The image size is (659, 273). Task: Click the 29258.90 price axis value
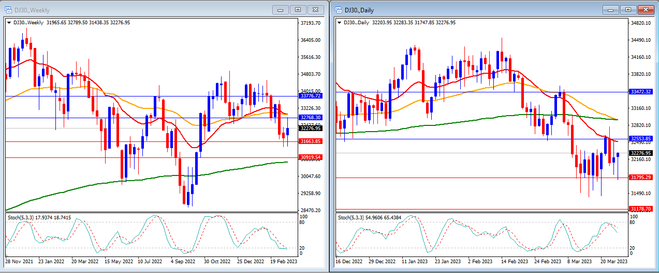click(x=311, y=194)
